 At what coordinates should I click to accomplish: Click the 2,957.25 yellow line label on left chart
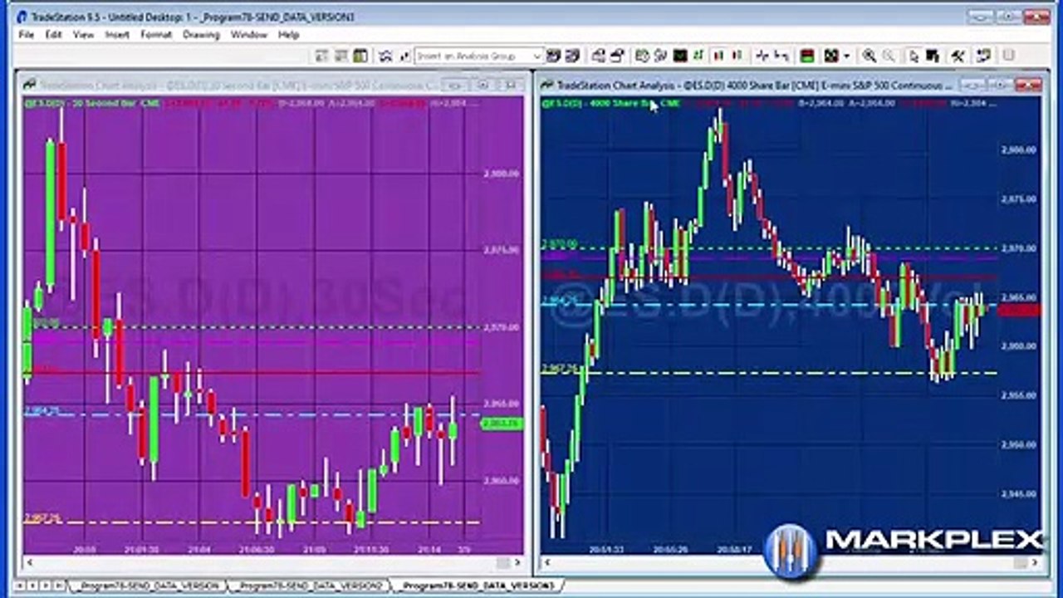coord(42,518)
